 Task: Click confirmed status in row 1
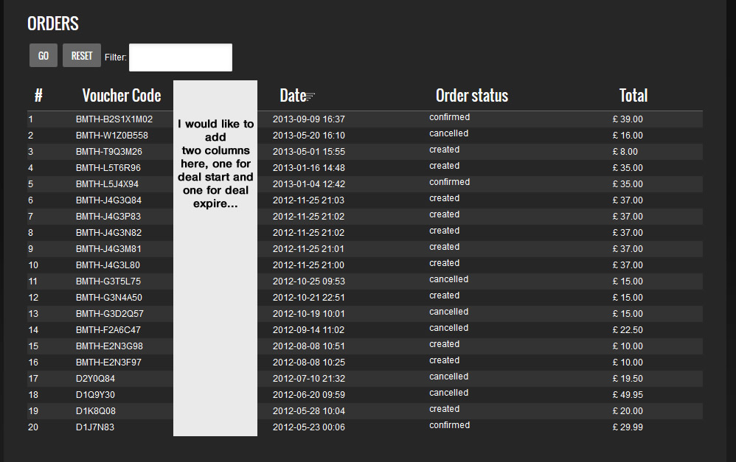pyautogui.click(x=449, y=117)
